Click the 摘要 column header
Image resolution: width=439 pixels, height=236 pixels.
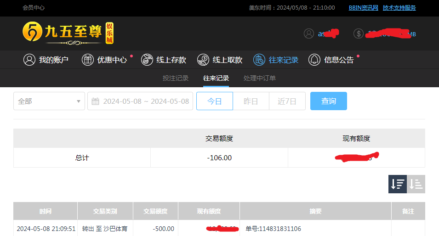(x=315, y=211)
